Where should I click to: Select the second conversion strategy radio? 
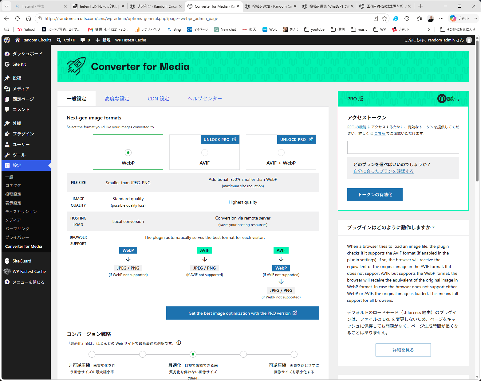143,354
